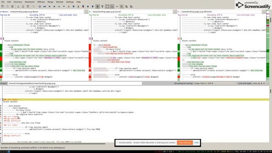Click 'block content' line in output pane
The image size is (272, 153).
coord(10,102)
